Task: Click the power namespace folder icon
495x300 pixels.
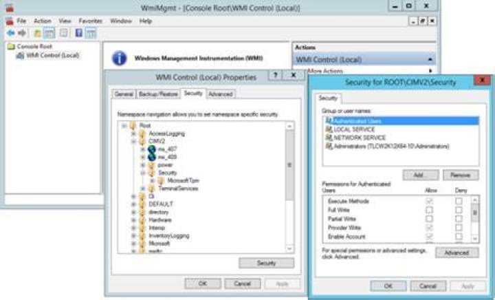Action: (152, 165)
